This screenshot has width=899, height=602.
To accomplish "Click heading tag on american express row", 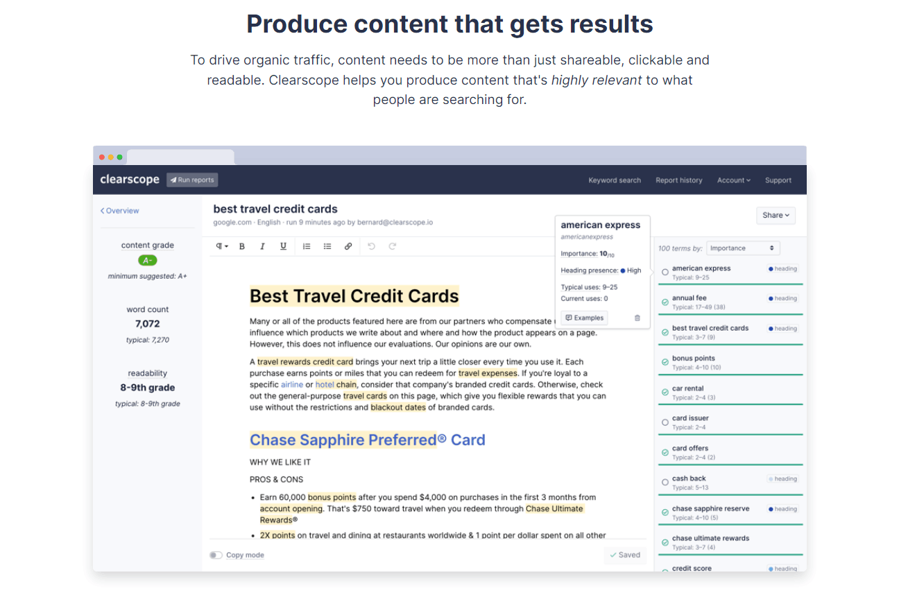I will coord(782,268).
